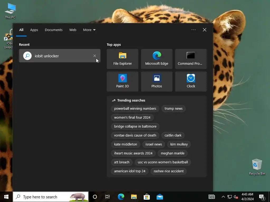Search powerball winning numbers trend
Screen dimensions: 270x202
click(135, 109)
